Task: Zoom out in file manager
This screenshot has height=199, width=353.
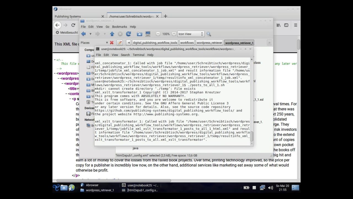Action: click(158, 34)
